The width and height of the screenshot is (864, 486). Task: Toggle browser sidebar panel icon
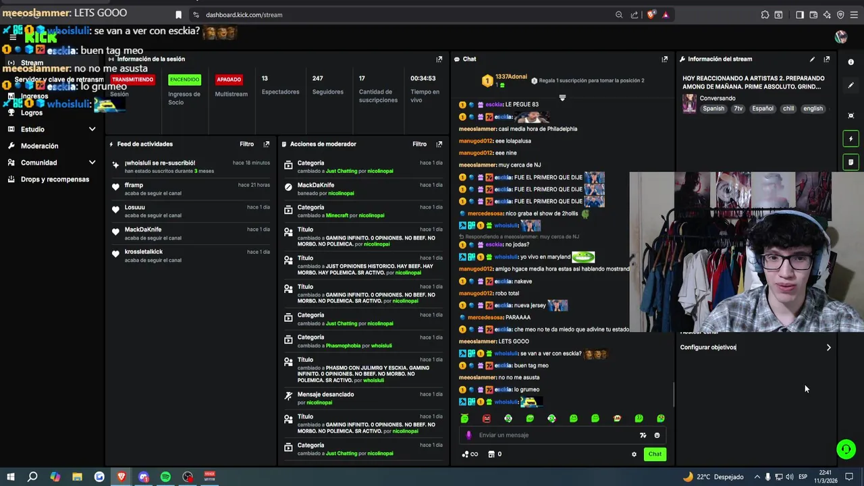[800, 15]
